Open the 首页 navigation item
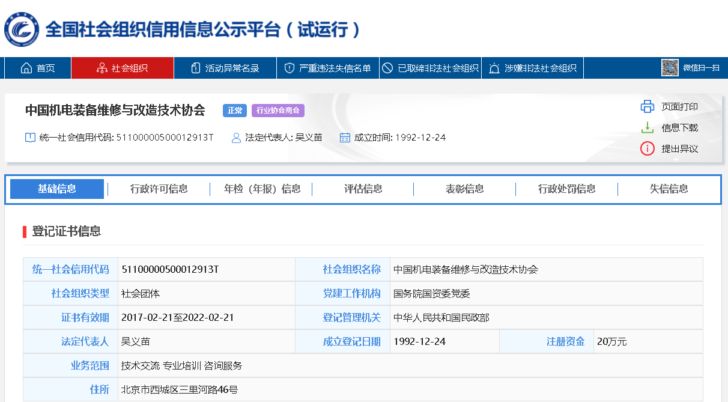The image size is (728, 402). [x=38, y=68]
